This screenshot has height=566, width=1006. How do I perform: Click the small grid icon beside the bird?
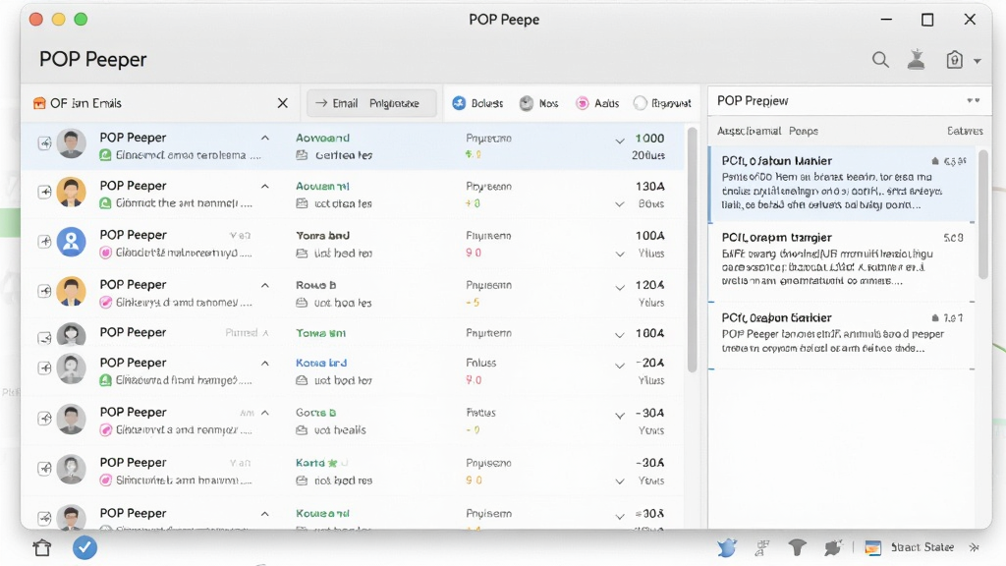pos(761,547)
